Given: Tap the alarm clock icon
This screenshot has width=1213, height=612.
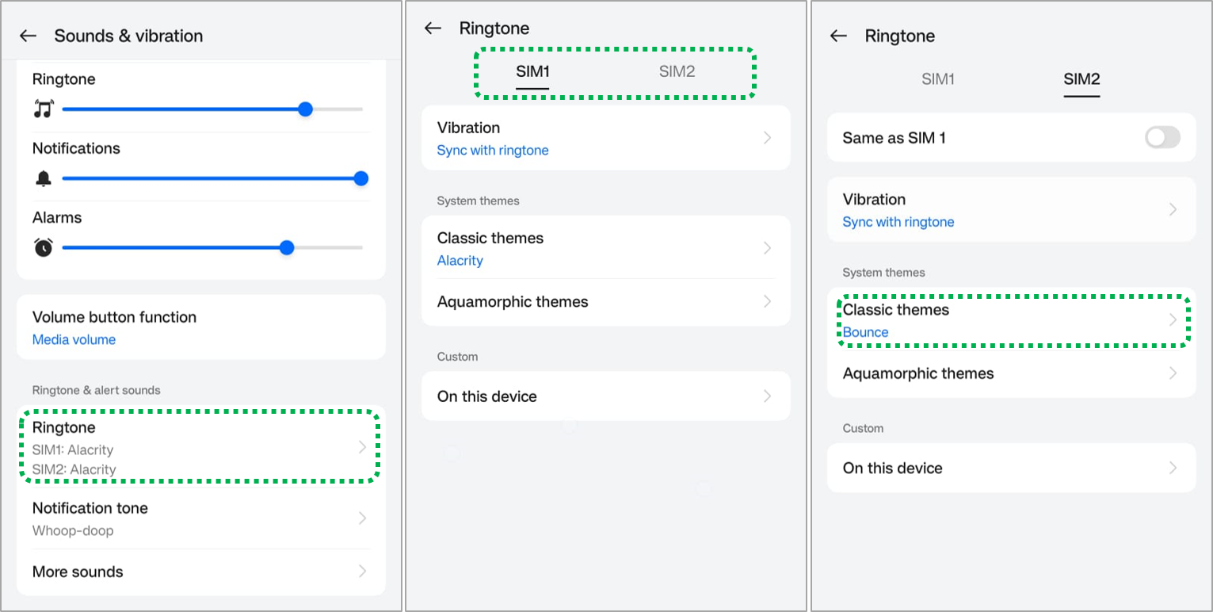Looking at the screenshot, I should [x=44, y=248].
